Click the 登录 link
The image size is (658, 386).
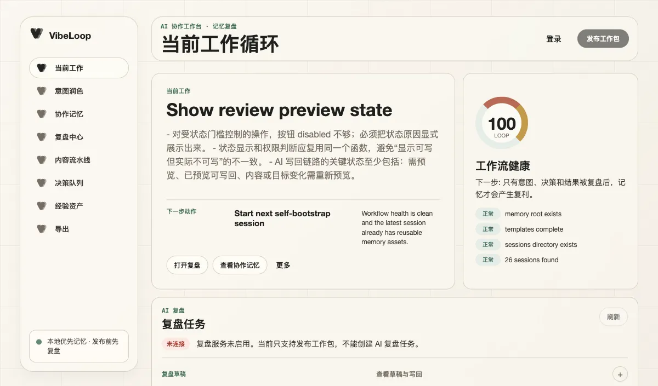pyautogui.click(x=554, y=39)
